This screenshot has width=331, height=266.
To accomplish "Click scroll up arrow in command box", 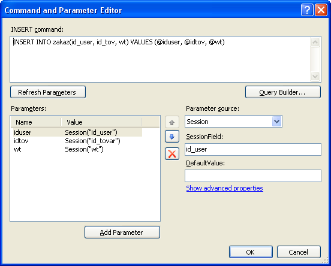I will (x=315, y=42).
